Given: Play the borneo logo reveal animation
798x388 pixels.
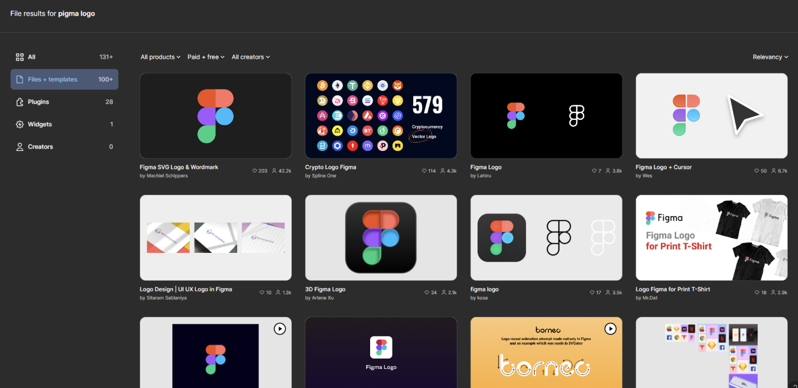Looking at the screenshot, I should (x=610, y=329).
